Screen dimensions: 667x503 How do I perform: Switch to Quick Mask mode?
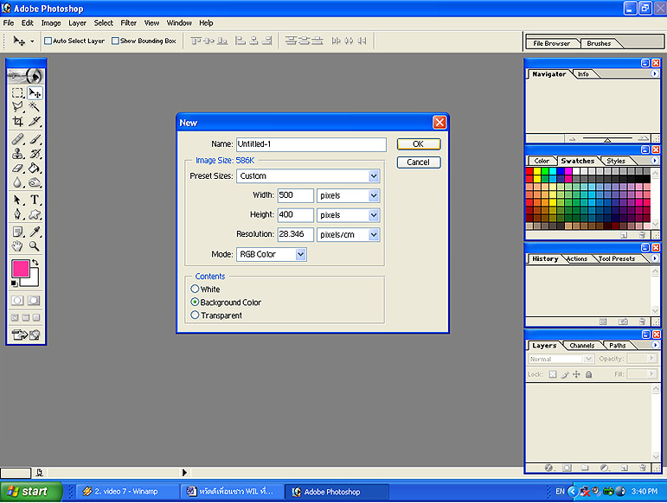click(34, 301)
